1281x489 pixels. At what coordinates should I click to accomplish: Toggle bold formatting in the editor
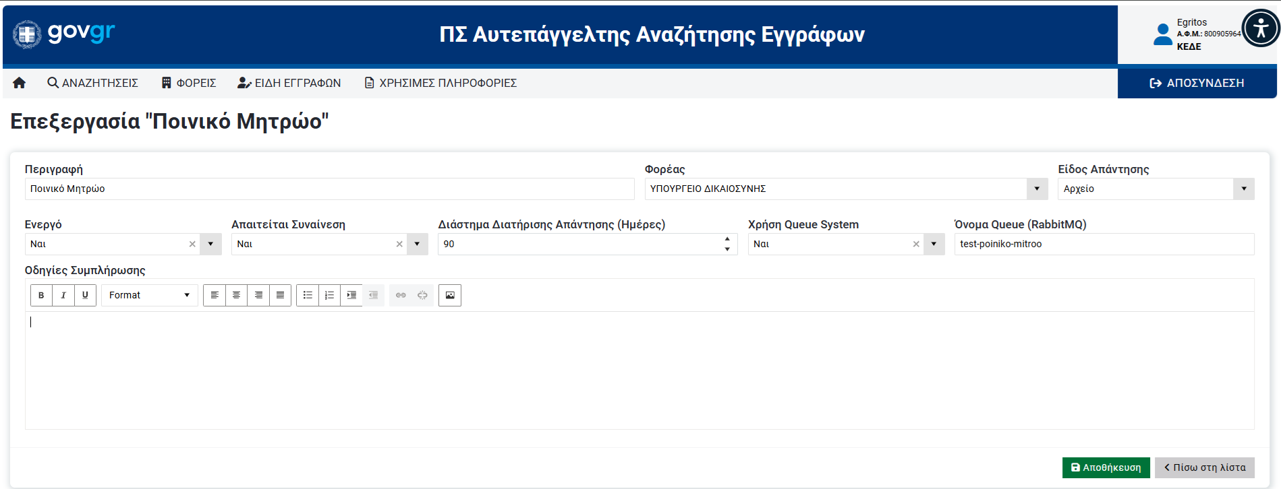[41, 295]
